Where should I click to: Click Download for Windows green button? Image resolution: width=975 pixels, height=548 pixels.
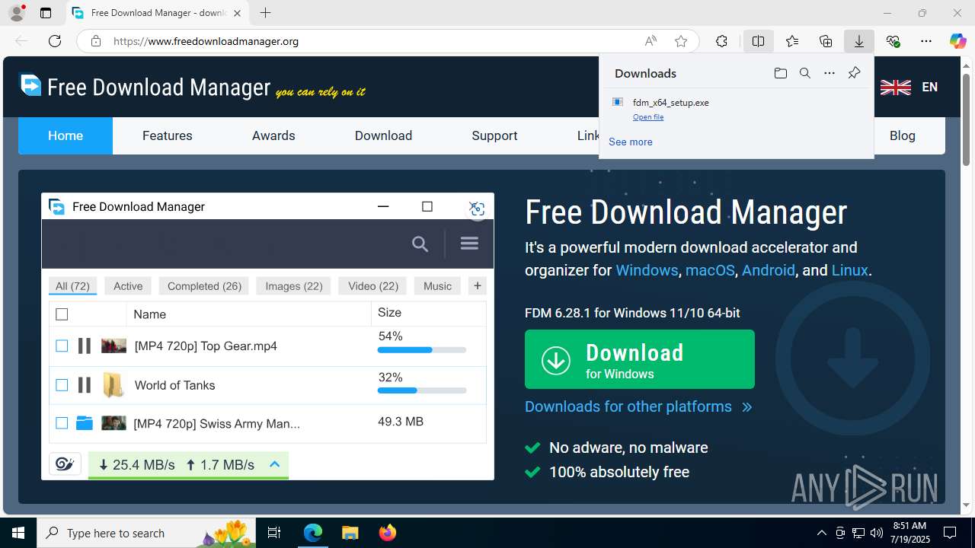coord(640,359)
